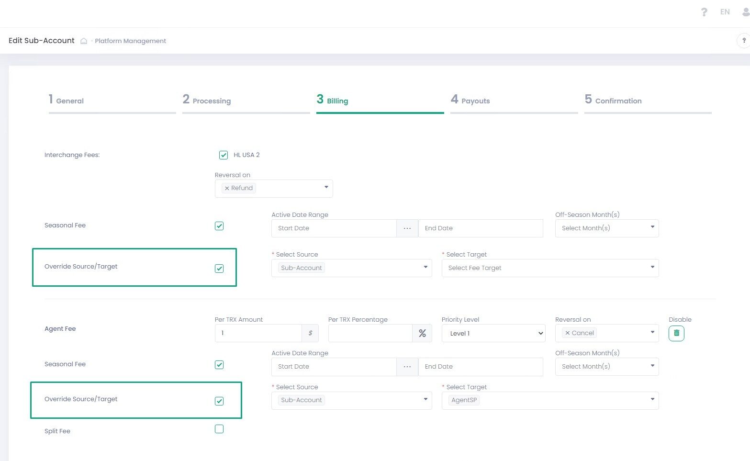Click the percent icon beside Per TRX Percentage
This screenshot has height=461, width=750.
coord(422,333)
